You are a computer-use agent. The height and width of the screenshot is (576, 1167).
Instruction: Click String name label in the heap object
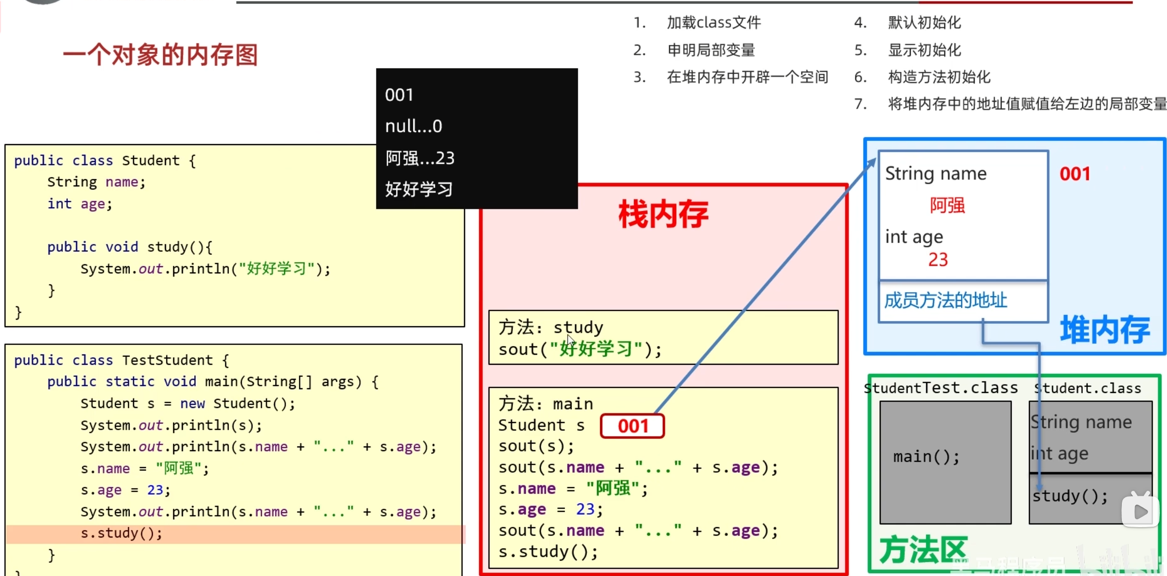(936, 174)
